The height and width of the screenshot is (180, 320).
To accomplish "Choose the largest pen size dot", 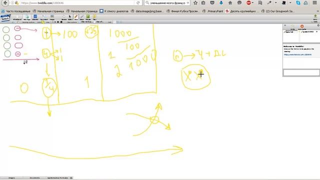I will [x=61, y=22].
